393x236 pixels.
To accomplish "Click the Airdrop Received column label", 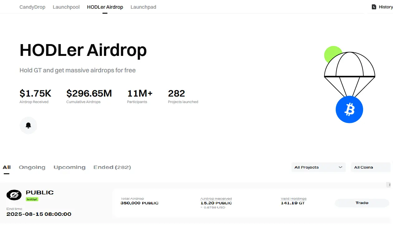I will point(216,199).
